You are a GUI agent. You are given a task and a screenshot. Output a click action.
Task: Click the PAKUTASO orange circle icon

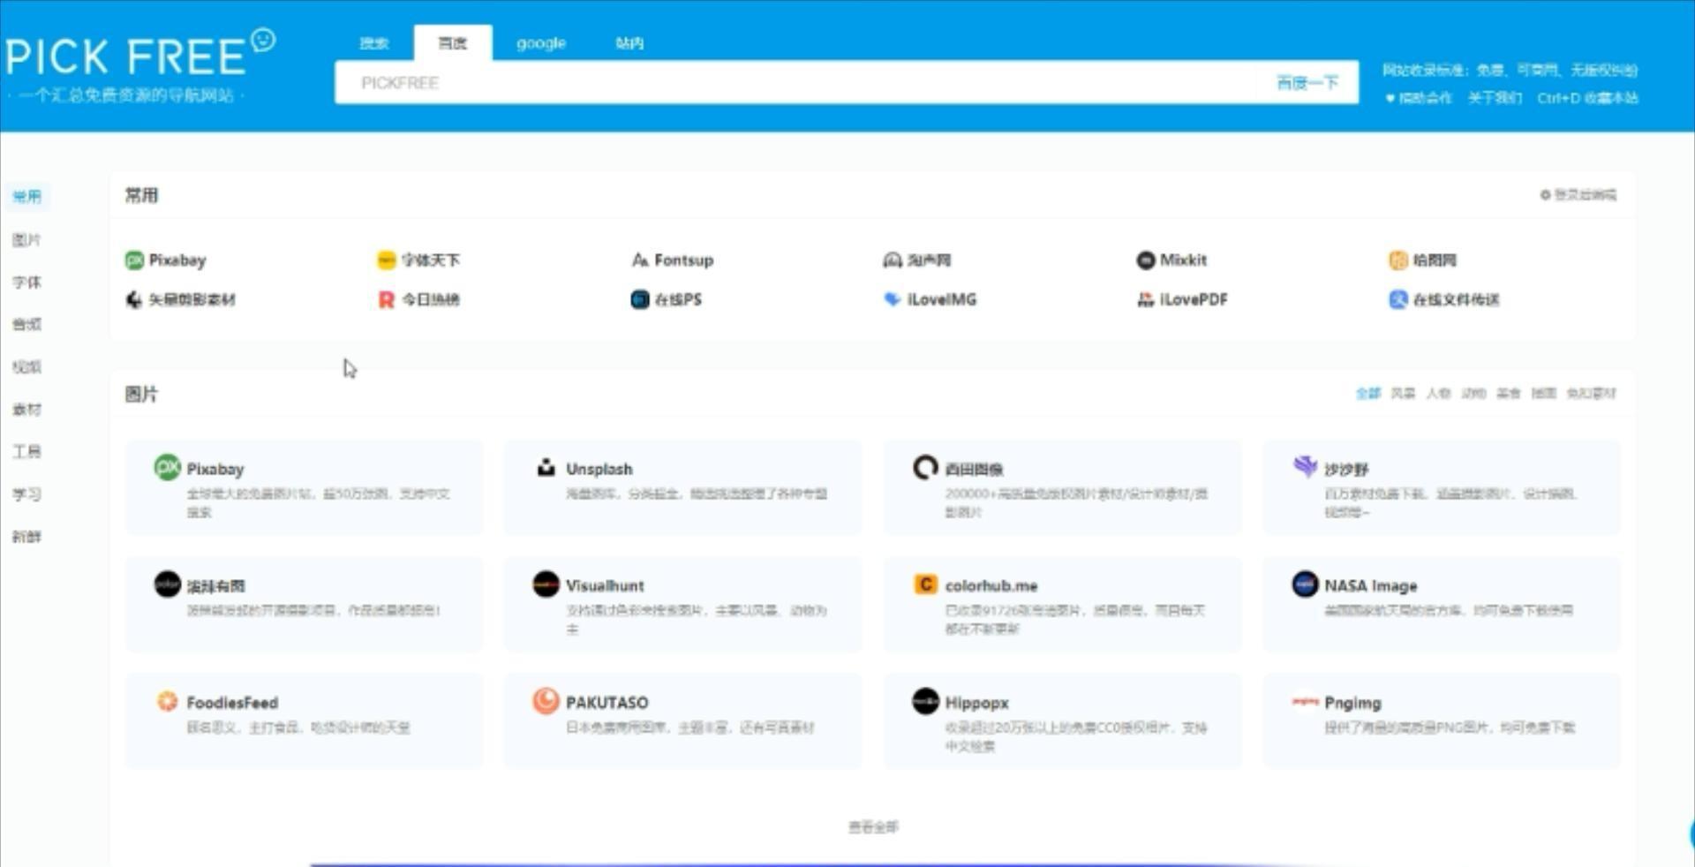tap(546, 701)
